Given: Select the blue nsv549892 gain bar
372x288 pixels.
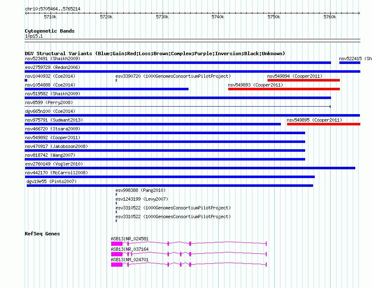Looking at the screenshot, I should coord(165,142).
